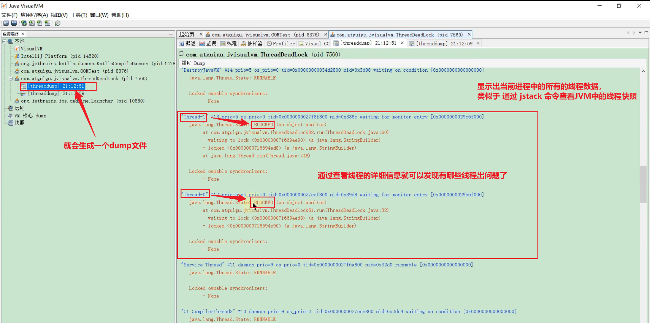Close the threaddump 21:12:51 subtab
This screenshot has height=323, width=650.
click(402, 43)
